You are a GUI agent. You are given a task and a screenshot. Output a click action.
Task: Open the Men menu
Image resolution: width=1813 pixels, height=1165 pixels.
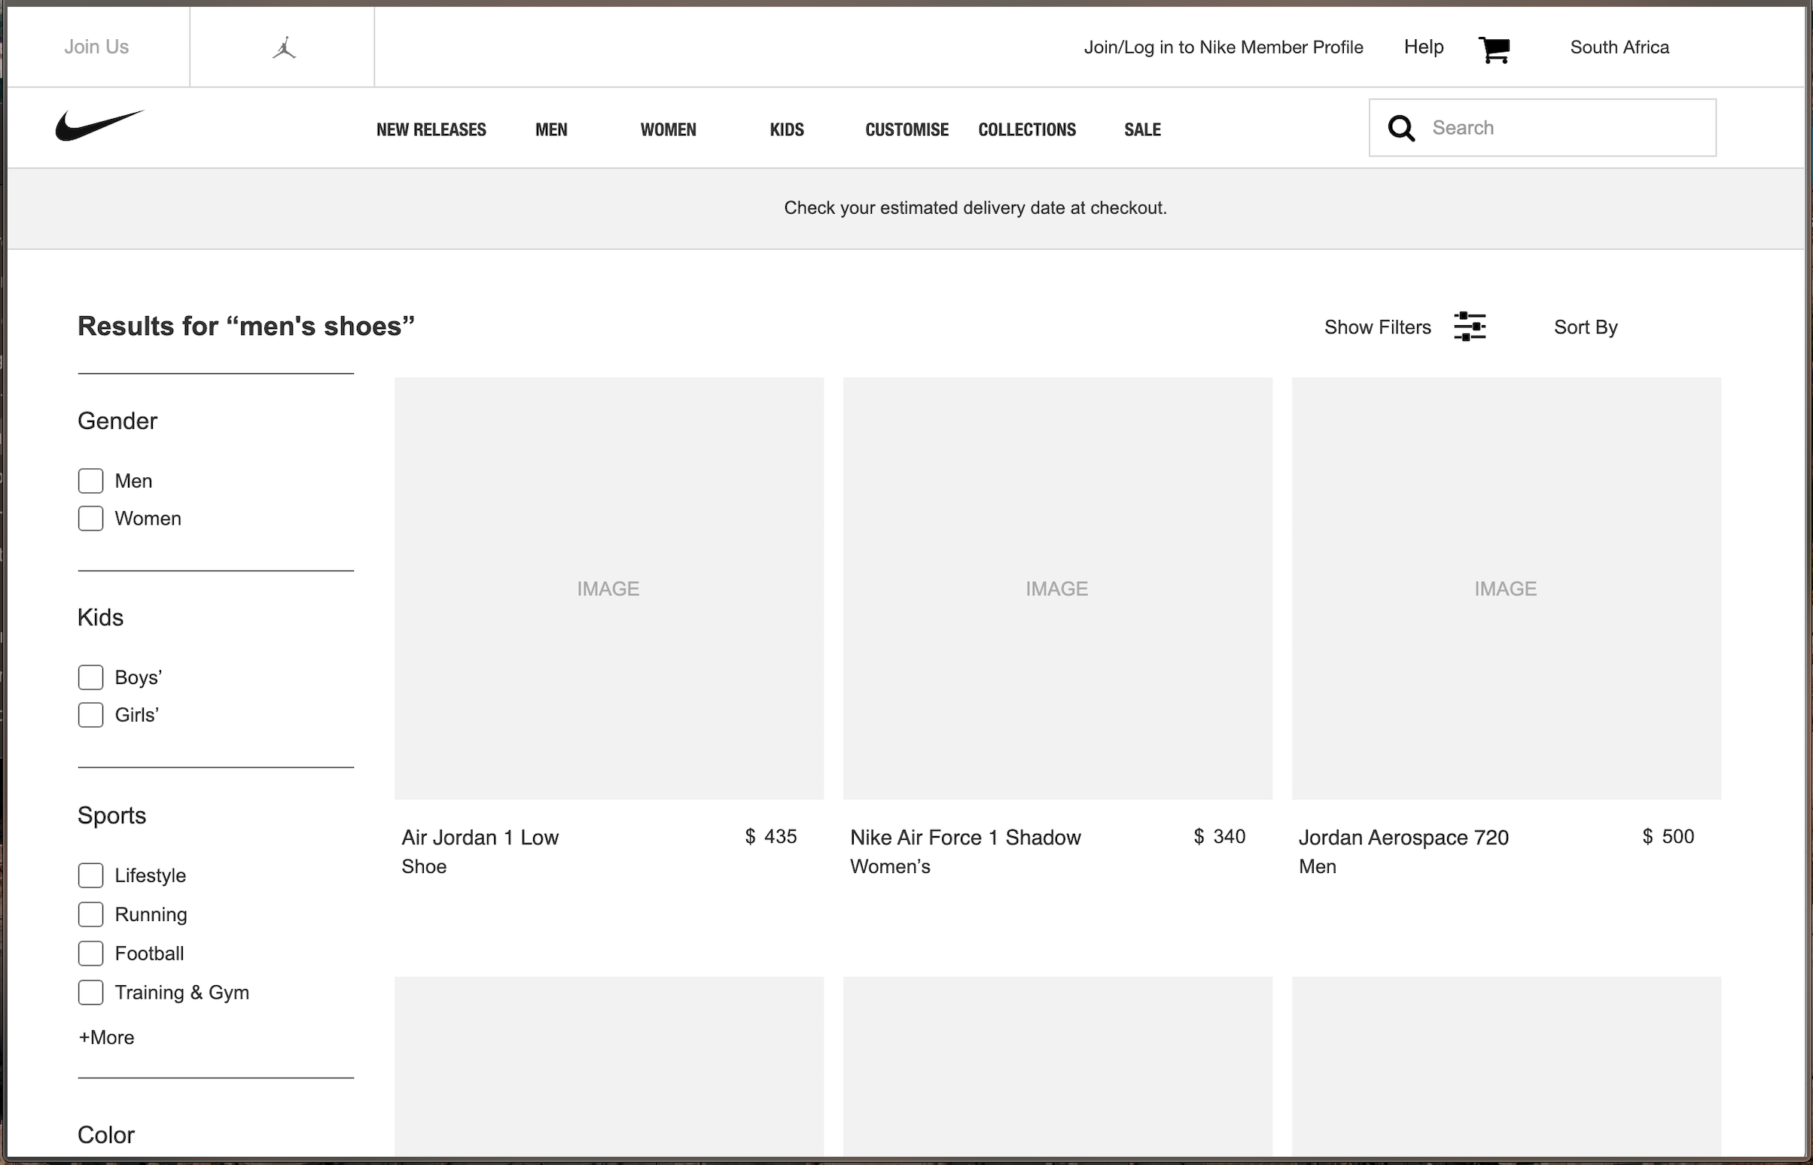pyautogui.click(x=551, y=129)
